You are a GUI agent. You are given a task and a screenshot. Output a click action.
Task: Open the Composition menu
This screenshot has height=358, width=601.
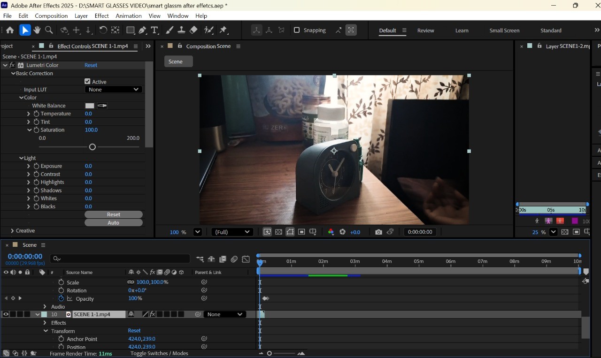(51, 15)
